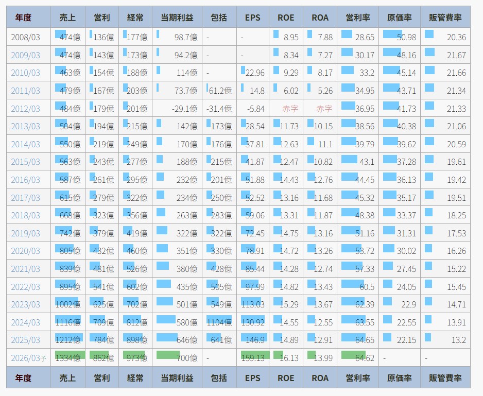Select the 16.13 forecast ROE cell
Viewport: 483px width, 396px height.
tap(286, 358)
